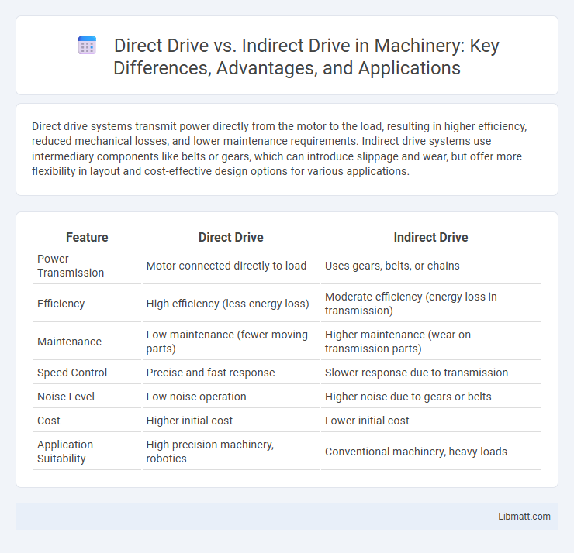The height and width of the screenshot is (553, 574).
Task: Click 'Higher noise due to gears or belts' cell
Action: [430, 397]
